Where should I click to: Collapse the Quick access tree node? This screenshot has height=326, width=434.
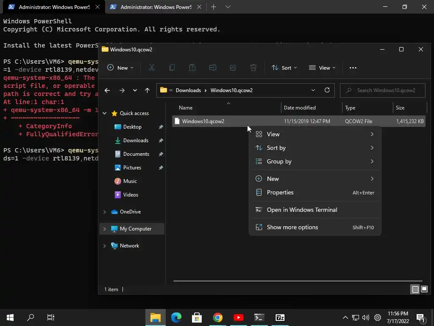click(105, 113)
